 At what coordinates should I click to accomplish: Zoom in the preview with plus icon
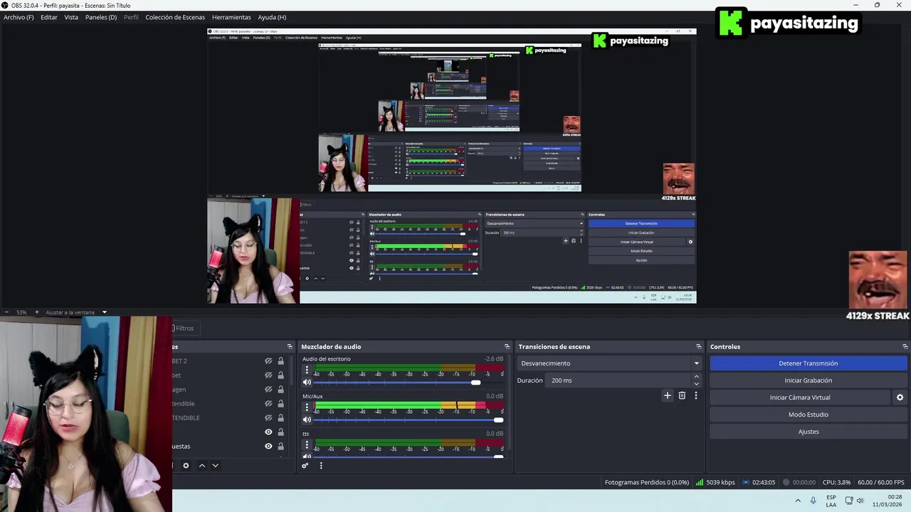37,312
